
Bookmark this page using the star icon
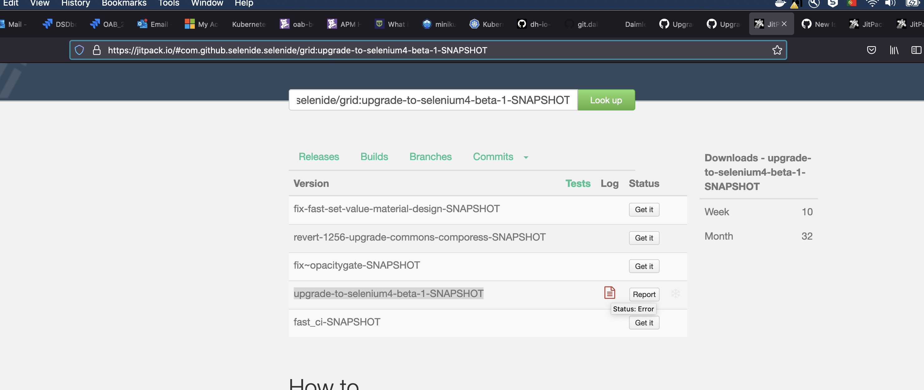[777, 50]
